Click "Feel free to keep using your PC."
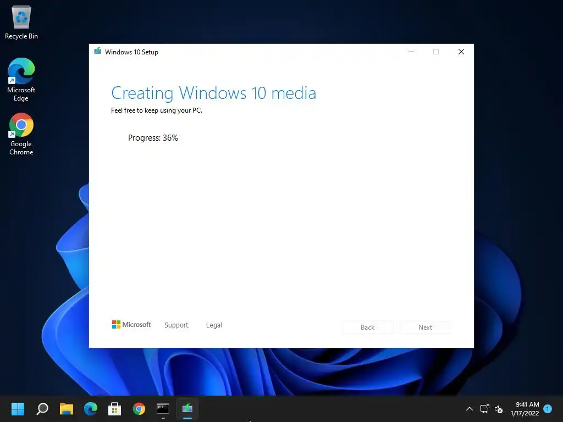 [157, 110]
